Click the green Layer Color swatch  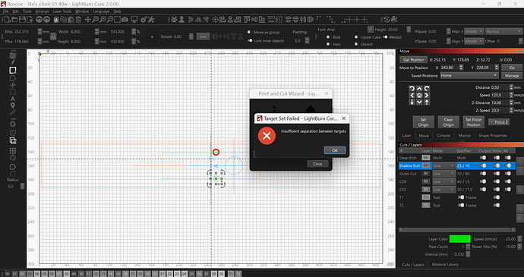pos(460,239)
